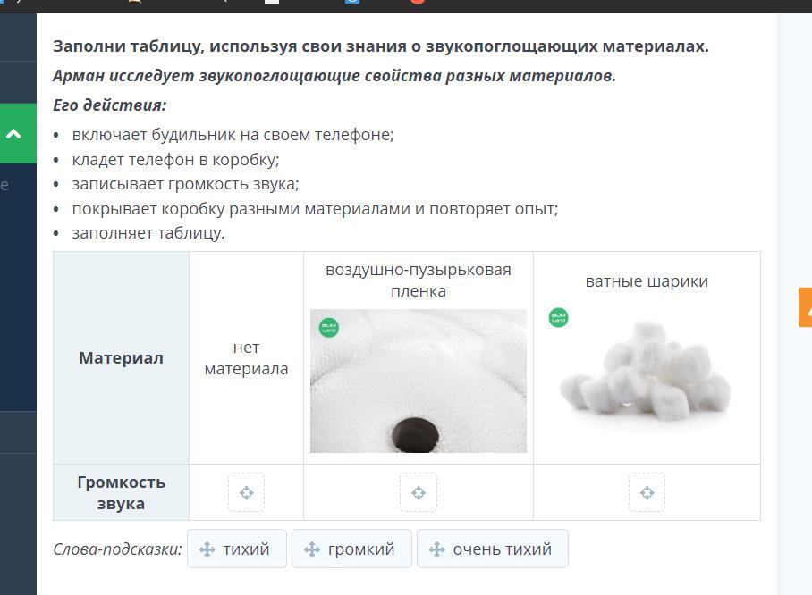This screenshot has height=595, width=812.
Task: Click the move icon on the 'громкий' chip
Action: tap(312, 549)
